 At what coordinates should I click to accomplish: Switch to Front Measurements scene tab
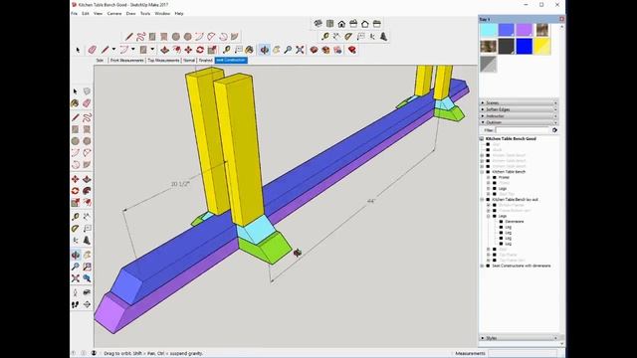127,60
